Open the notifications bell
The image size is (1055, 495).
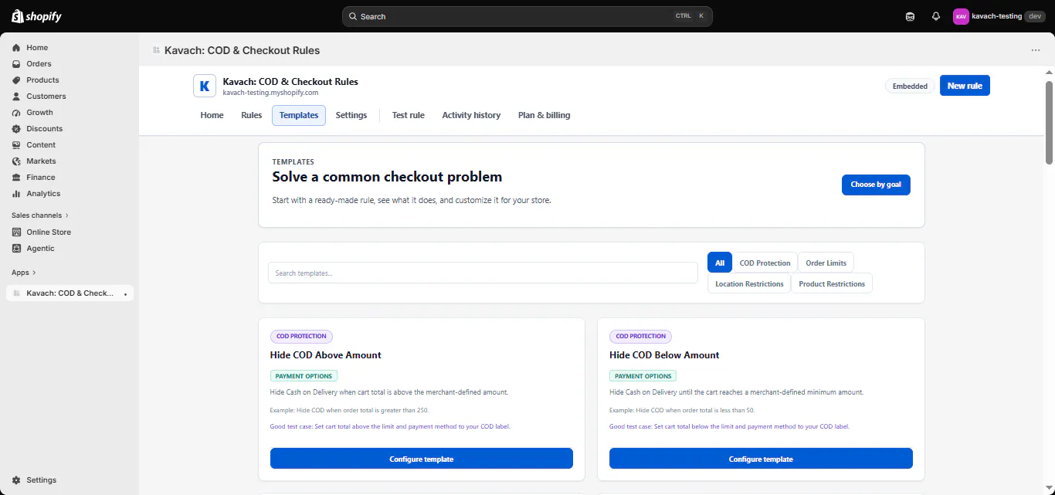point(936,16)
